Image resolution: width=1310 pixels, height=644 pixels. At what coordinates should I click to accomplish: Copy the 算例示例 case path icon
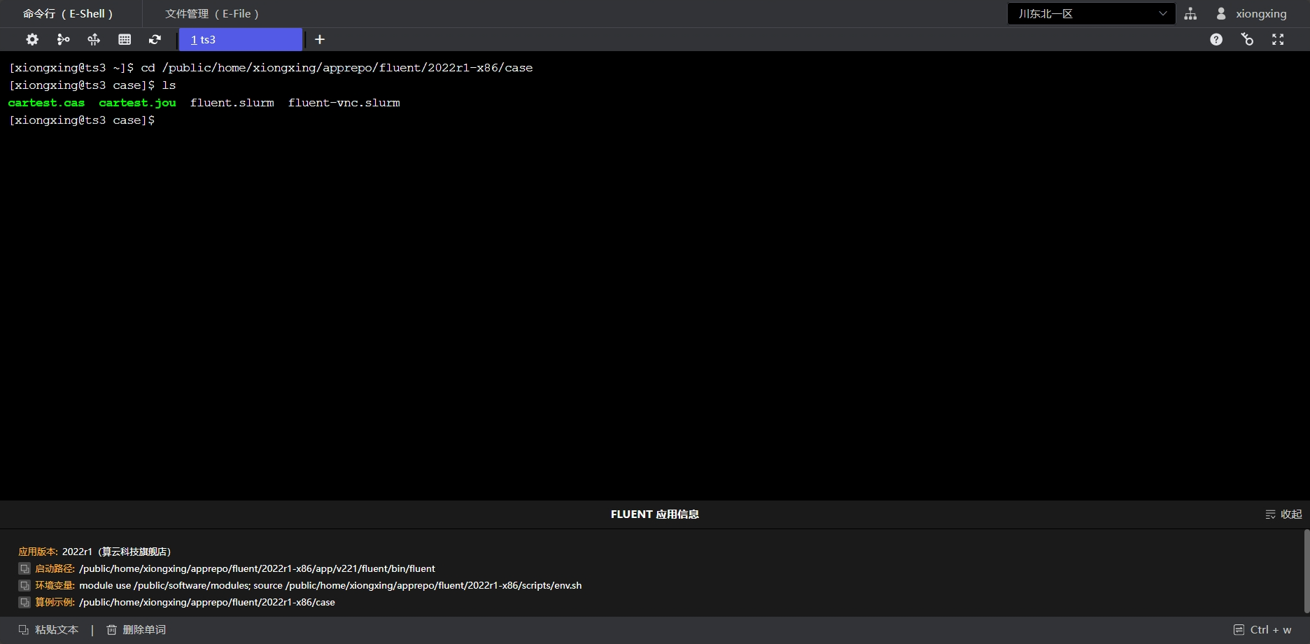[x=24, y=603]
